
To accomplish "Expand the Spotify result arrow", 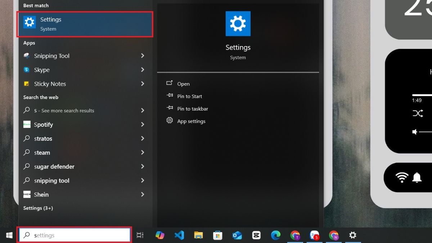I will point(143,124).
